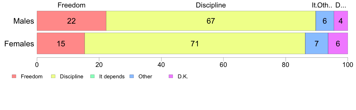The image size is (356, 110).
Task: Click the Females row label
Action: point(19,44)
